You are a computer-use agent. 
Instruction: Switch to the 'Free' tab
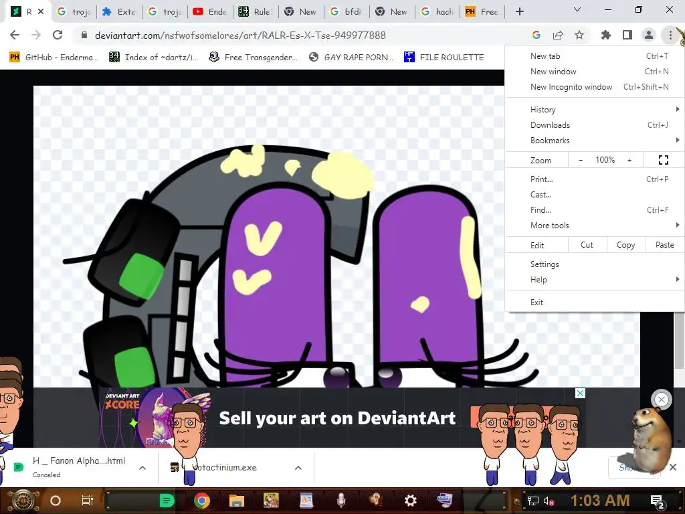coord(483,12)
